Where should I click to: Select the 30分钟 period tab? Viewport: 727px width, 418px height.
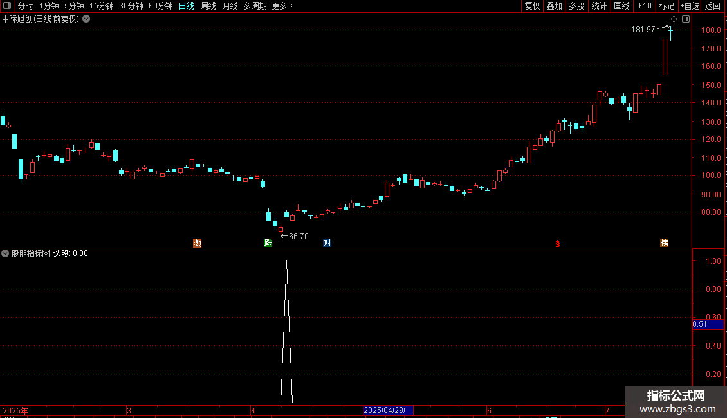[x=131, y=6]
